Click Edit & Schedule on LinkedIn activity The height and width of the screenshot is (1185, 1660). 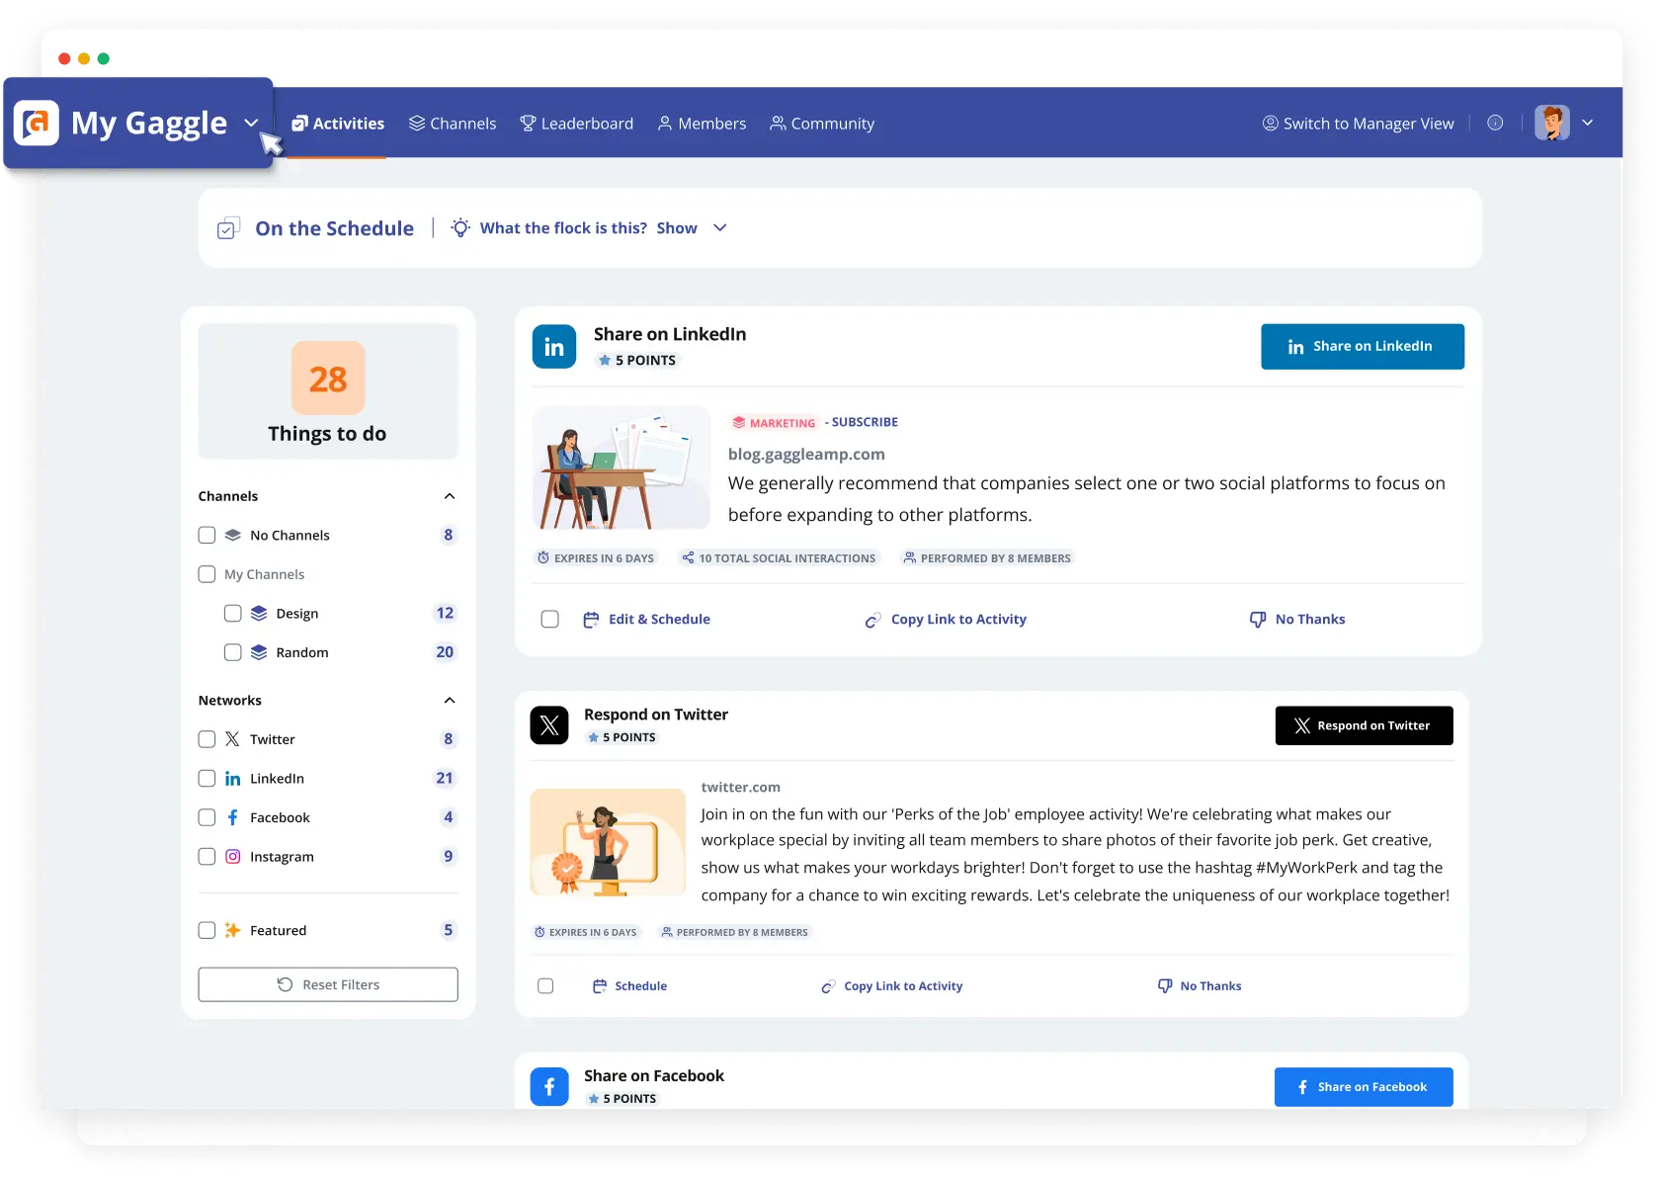coord(647,620)
